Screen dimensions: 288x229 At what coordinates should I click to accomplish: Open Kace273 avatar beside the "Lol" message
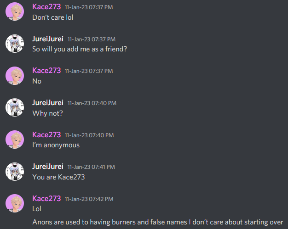[15, 203]
